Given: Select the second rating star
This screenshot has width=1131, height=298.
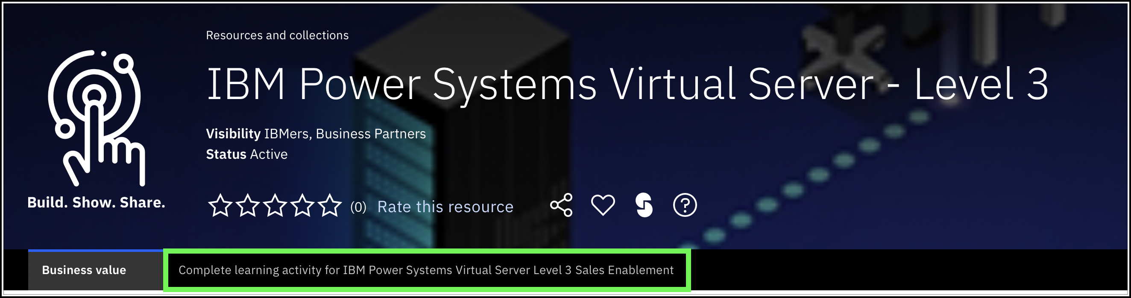Looking at the screenshot, I should pyautogui.click(x=248, y=205).
